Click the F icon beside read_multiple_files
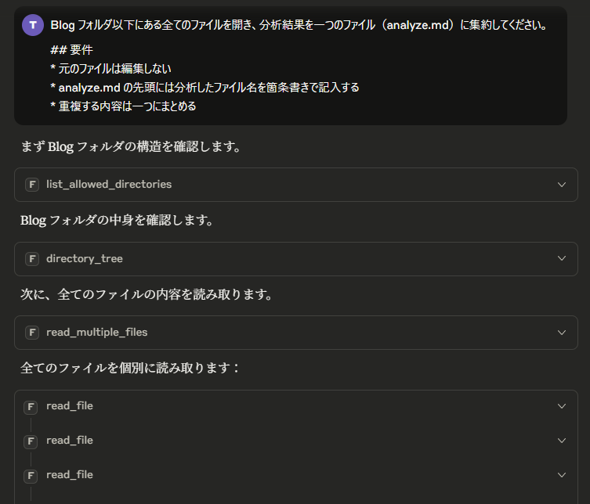Image resolution: width=590 pixels, height=504 pixels. point(32,333)
